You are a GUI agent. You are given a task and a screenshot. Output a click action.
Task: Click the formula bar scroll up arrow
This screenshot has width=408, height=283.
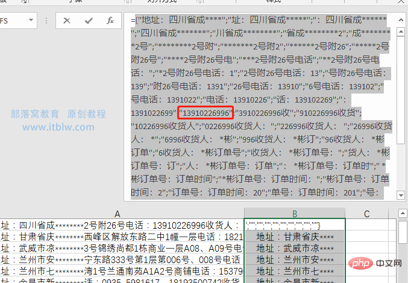(401, 32)
